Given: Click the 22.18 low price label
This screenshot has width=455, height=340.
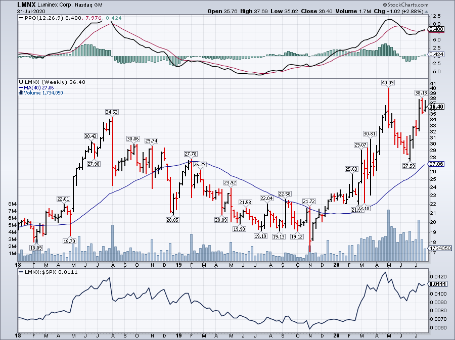Looking at the screenshot, I should 363,208.
